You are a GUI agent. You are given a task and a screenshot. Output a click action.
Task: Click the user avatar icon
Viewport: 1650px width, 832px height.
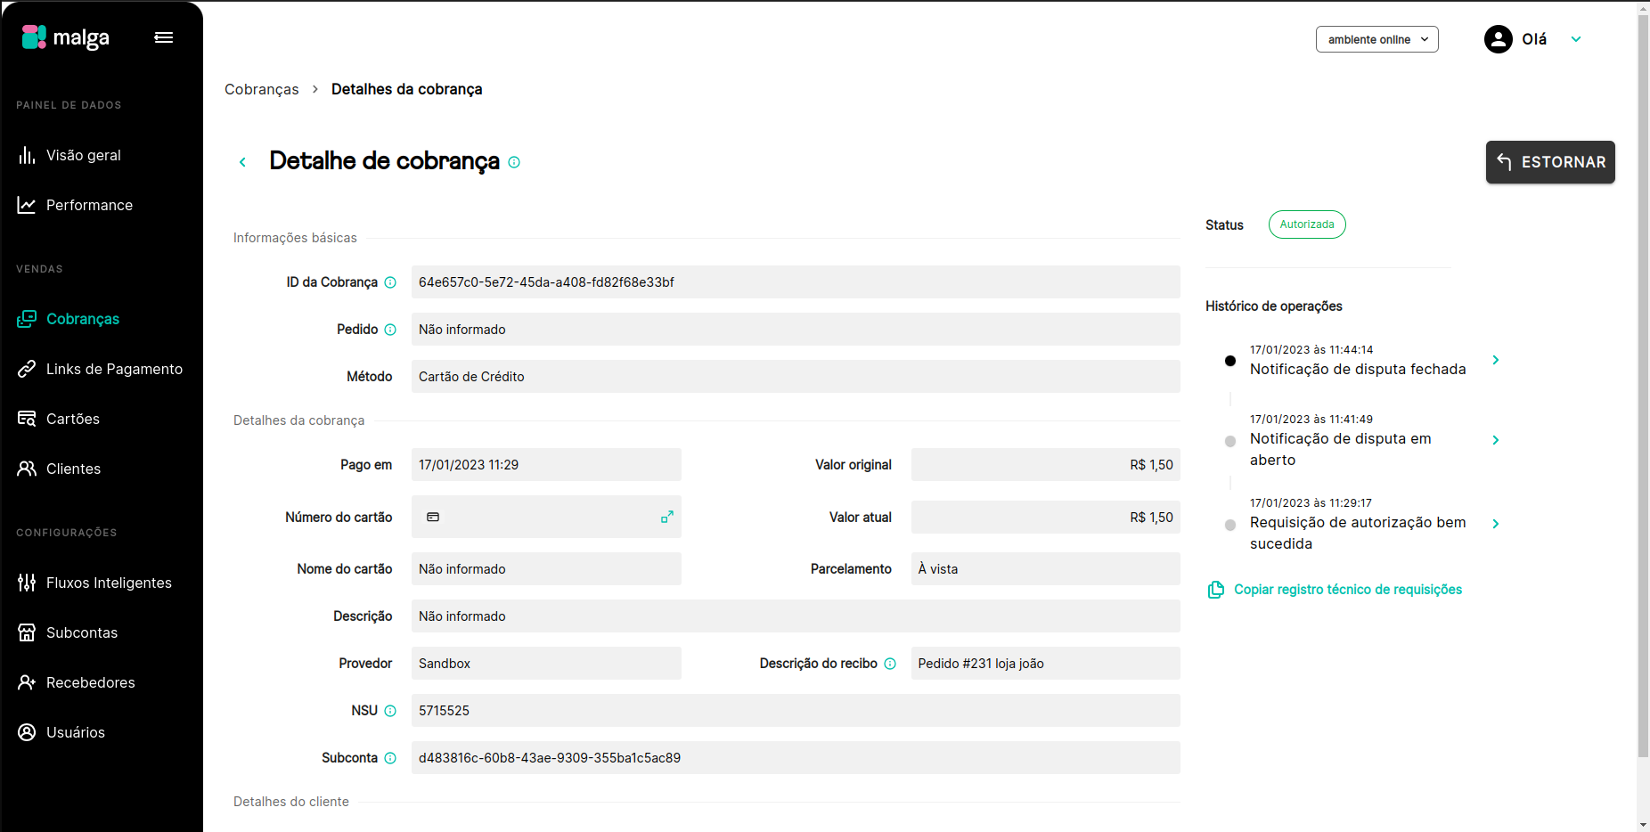click(x=1499, y=39)
